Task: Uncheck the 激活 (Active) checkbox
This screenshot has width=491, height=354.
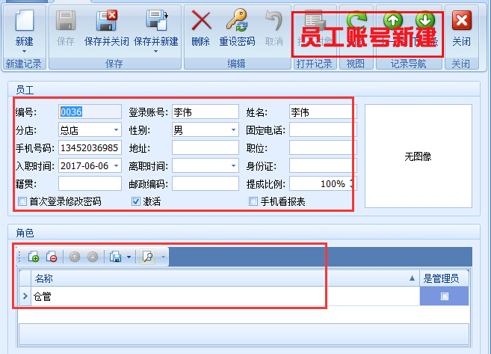Action: tap(136, 201)
